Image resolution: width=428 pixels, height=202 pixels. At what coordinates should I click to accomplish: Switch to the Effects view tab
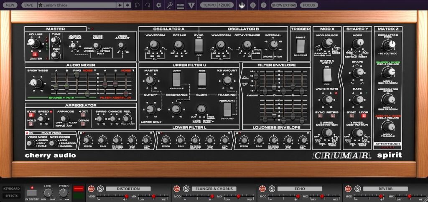[x=11, y=195]
